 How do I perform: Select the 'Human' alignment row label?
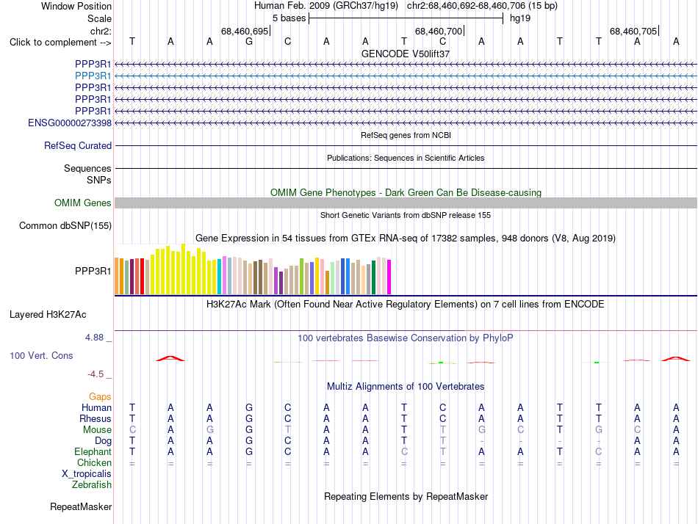pos(96,408)
